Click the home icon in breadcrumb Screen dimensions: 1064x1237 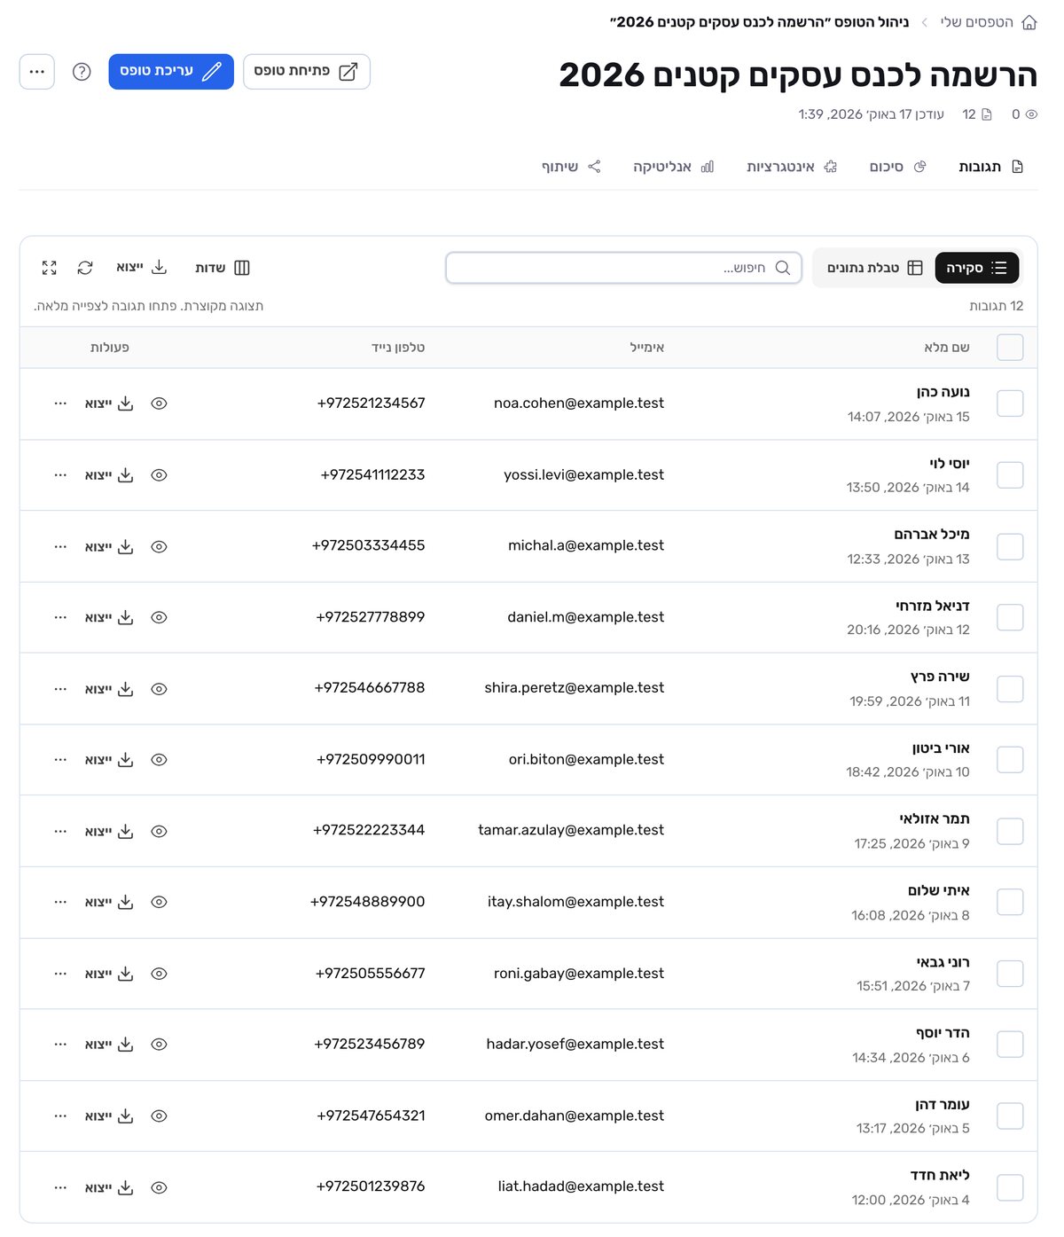point(1029,22)
